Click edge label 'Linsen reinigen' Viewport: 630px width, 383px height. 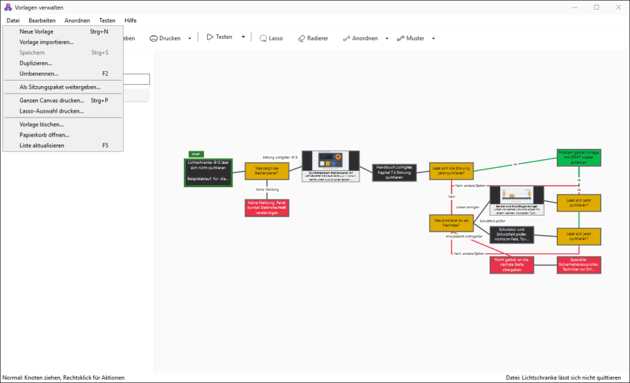click(x=468, y=207)
